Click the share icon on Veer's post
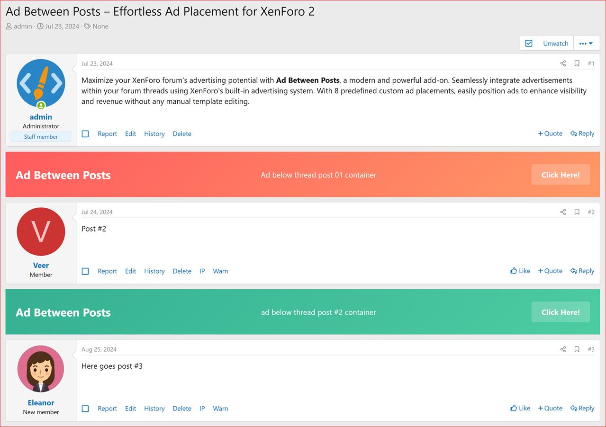 point(562,212)
